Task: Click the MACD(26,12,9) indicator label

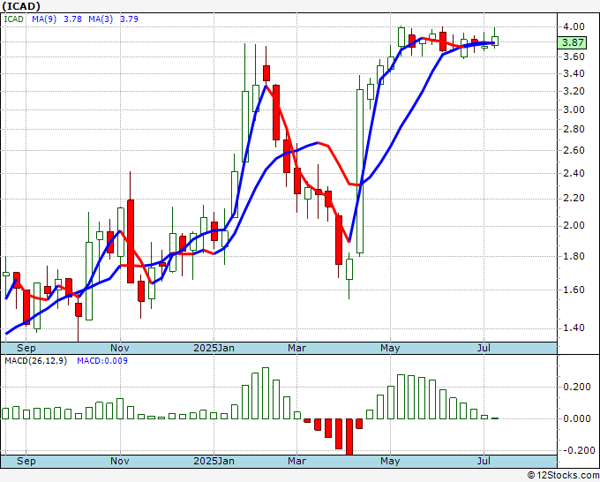Action: pos(35,361)
